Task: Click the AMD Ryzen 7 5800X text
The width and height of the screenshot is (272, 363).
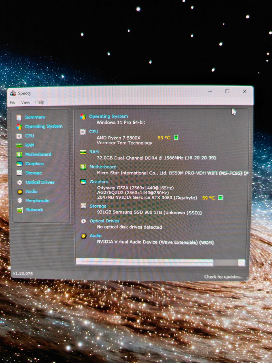Action: click(119, 138)
